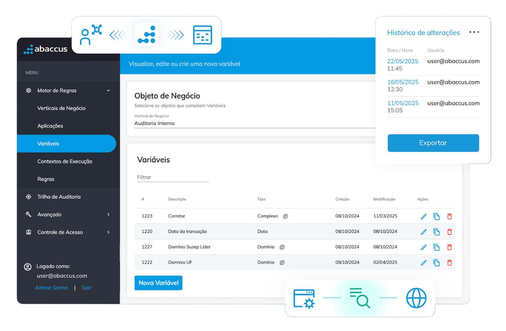This screenshot has height=331, width=506.
Task: Click variable ID 1227 cell
Action: coord(147,247)
